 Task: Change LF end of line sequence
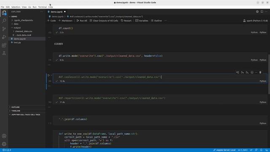(251, 150)
